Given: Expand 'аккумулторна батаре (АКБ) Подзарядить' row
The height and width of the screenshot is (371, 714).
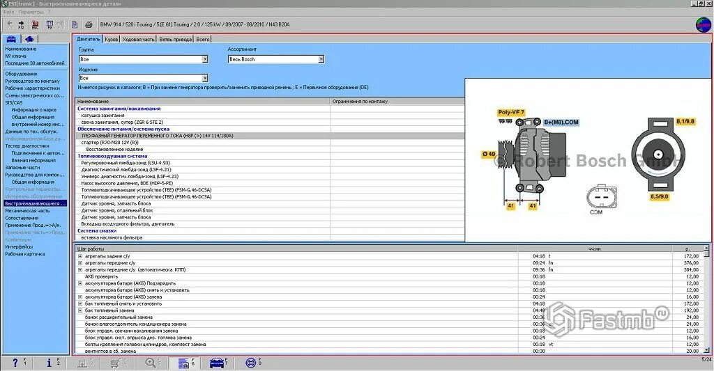Looking at the screenshot, I should point(80,283).
